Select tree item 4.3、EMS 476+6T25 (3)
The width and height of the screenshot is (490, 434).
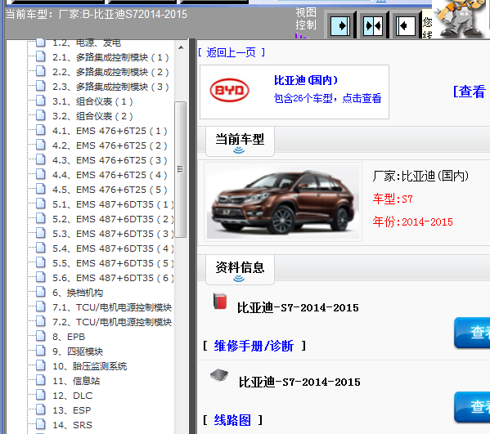pos(110,160)
